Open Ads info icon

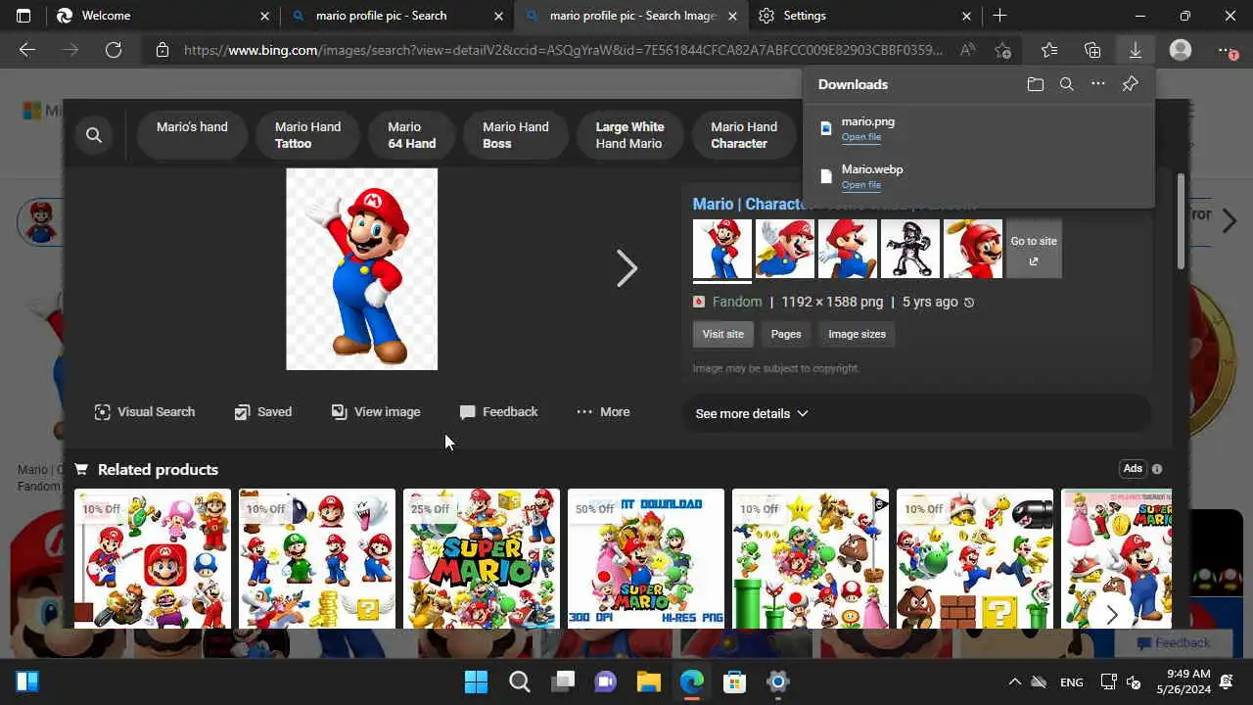pos(1157,469)
